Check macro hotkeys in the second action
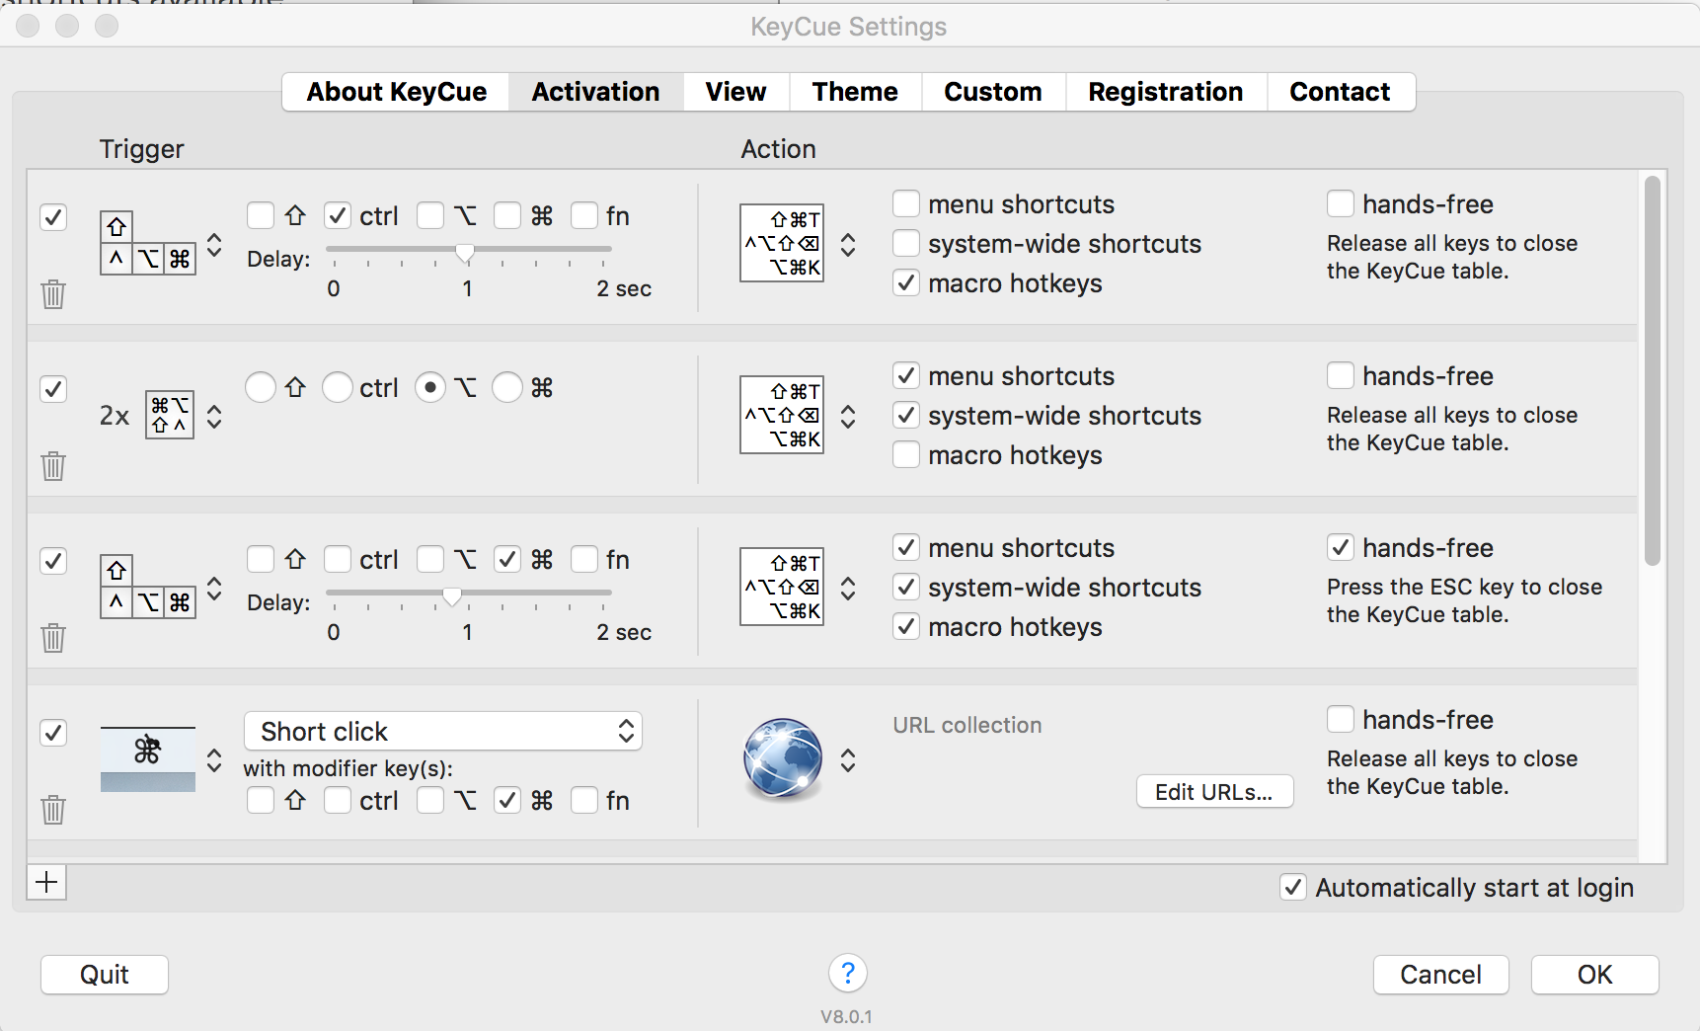Screen dimensions: 1700x1031 tap(906, 454)
